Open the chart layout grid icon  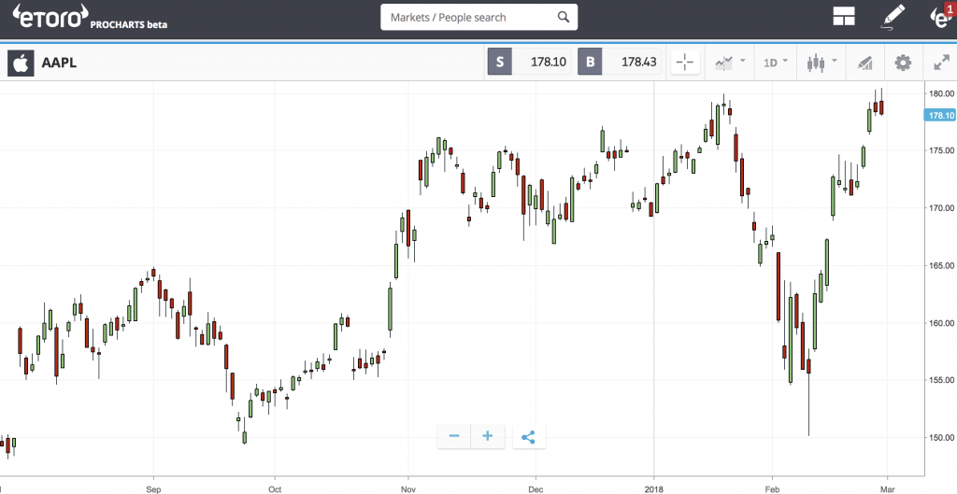pos(844,17)
